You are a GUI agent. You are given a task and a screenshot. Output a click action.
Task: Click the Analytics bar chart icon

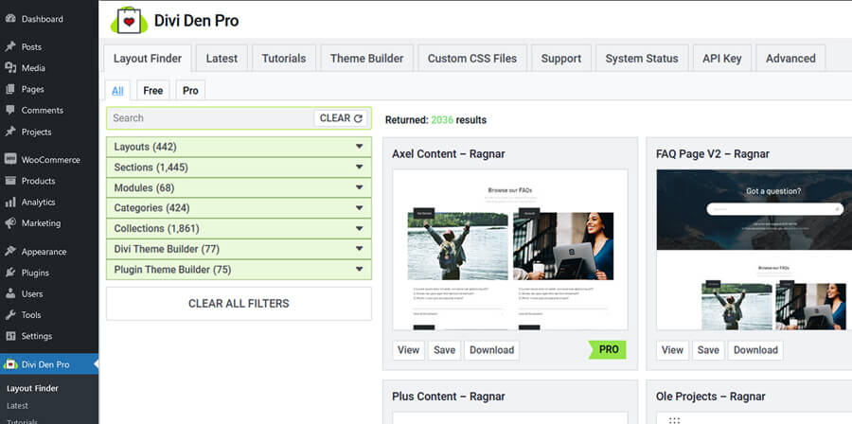click(x=10, y=202)
